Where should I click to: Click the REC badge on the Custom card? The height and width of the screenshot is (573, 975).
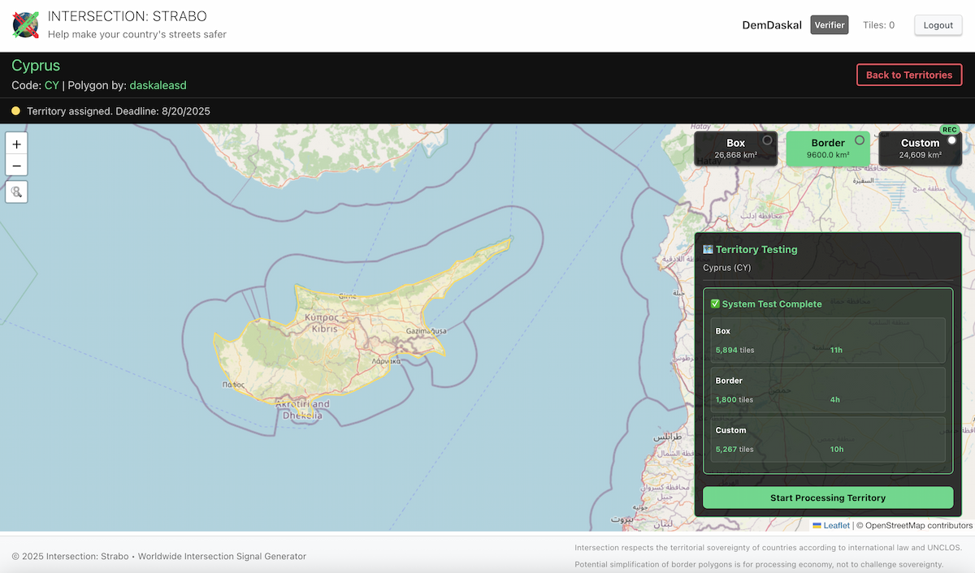949,129
